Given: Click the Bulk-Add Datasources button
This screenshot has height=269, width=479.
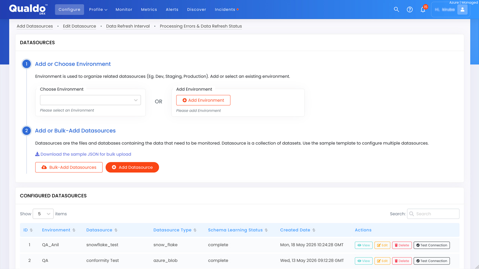Looking at the screenshot, I should tap(69, 167).
